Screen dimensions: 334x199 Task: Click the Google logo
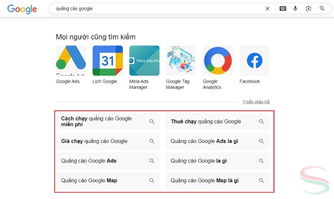pyautogui.click(x=22, y=9)
